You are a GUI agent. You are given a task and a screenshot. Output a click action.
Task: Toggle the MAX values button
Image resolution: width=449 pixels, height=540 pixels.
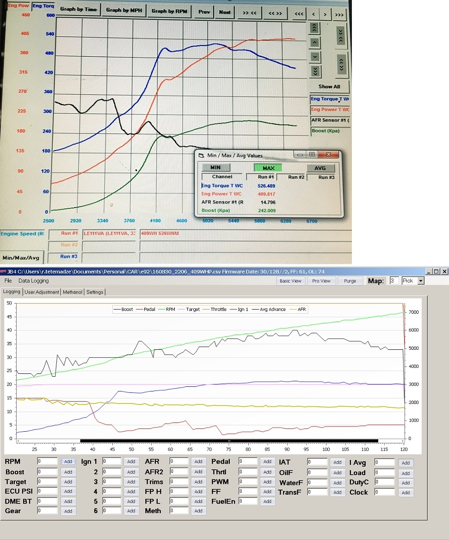pyautogui.click(x=268, y=168)
